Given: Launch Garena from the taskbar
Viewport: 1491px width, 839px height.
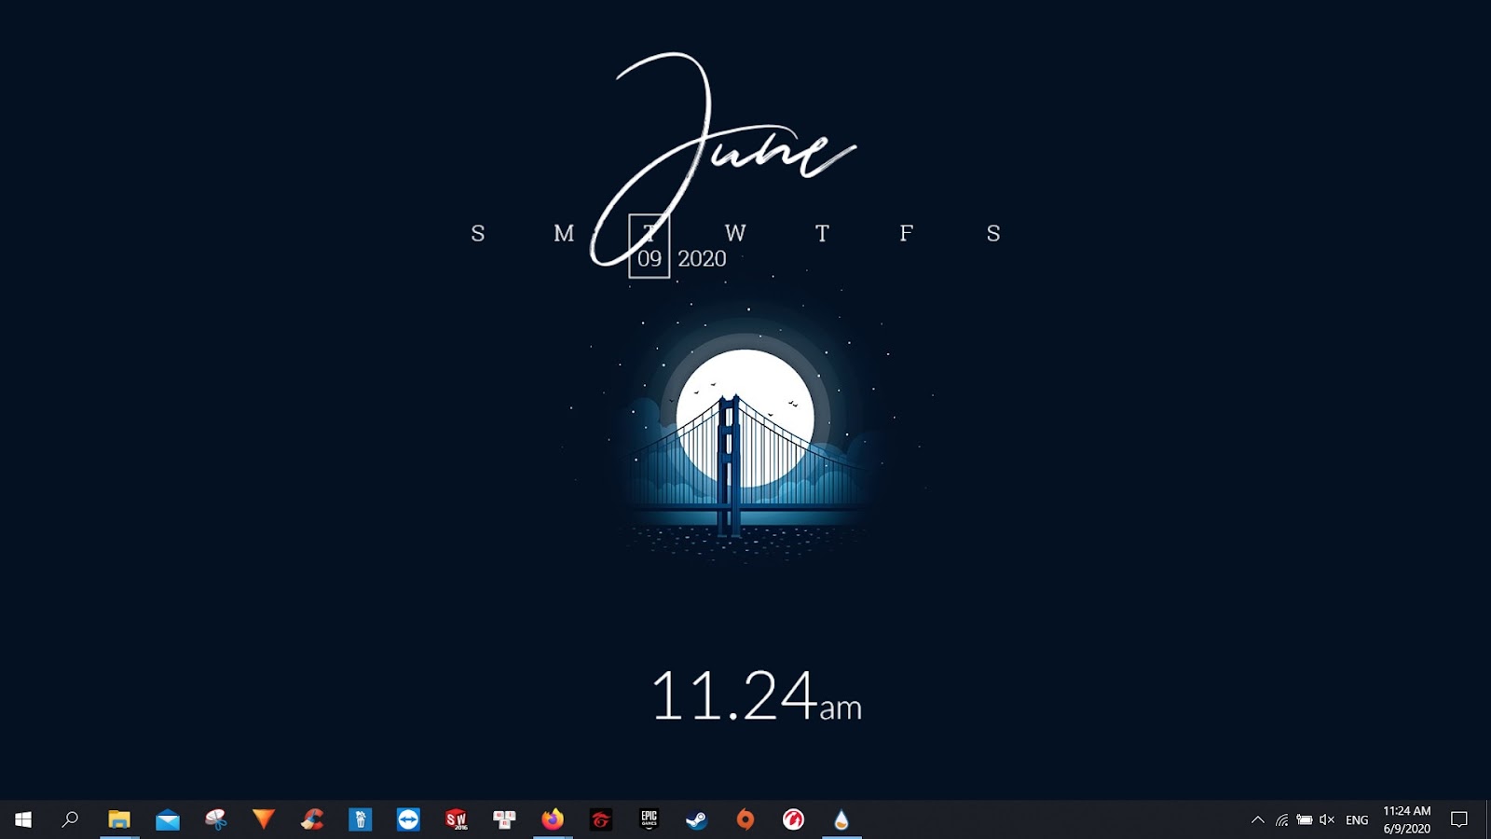Looking at the screenshot, I should tap(601, 819).
